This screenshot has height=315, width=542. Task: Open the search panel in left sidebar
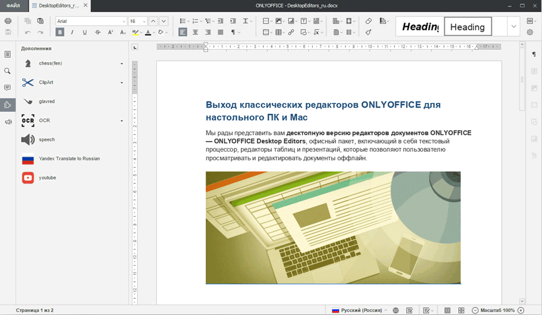coord(7,71)
